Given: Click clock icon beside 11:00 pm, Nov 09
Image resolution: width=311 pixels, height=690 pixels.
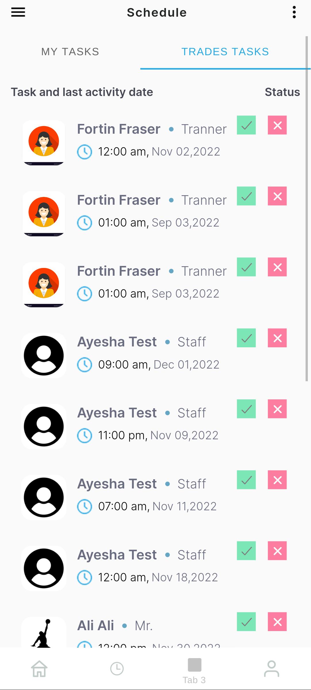Looking at the screenshot, I should coord(85,435).
